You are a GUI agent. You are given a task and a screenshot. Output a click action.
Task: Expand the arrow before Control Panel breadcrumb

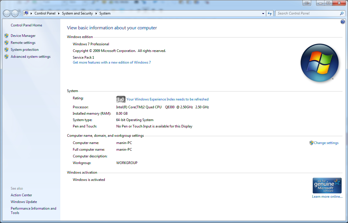click(x=31, y=13)
